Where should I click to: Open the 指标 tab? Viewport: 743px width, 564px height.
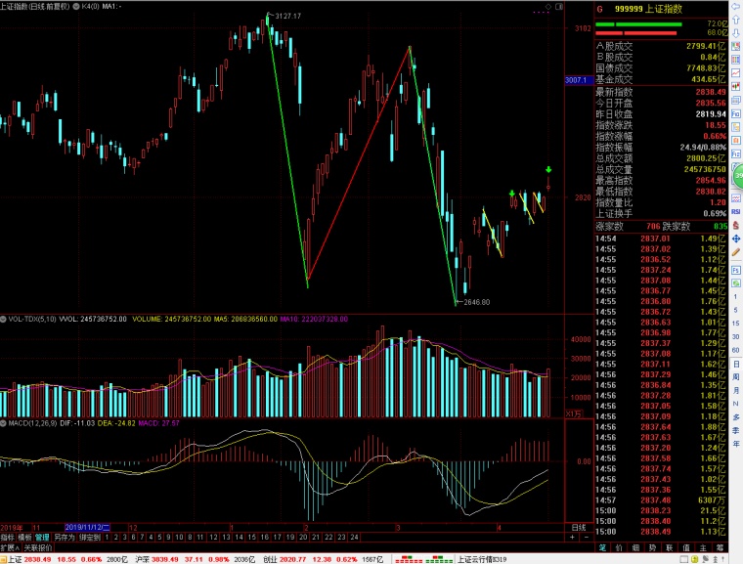(x=8, y=537)
